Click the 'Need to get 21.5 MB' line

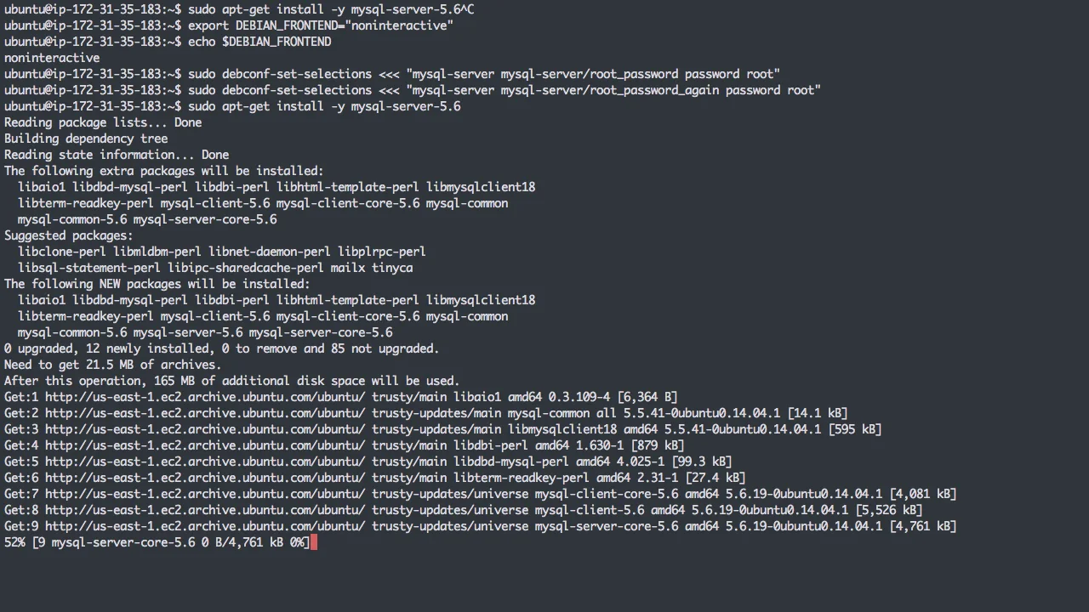coord(113,365)
